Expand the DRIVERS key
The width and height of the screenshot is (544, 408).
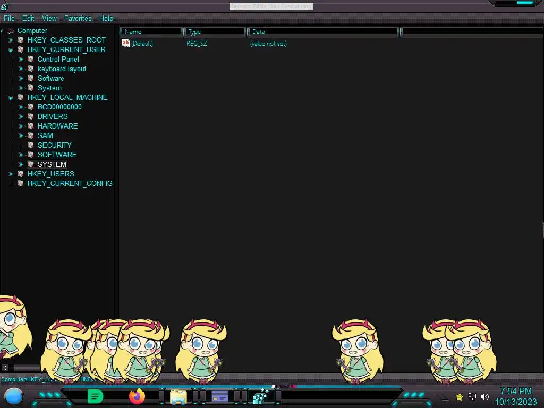21,116
